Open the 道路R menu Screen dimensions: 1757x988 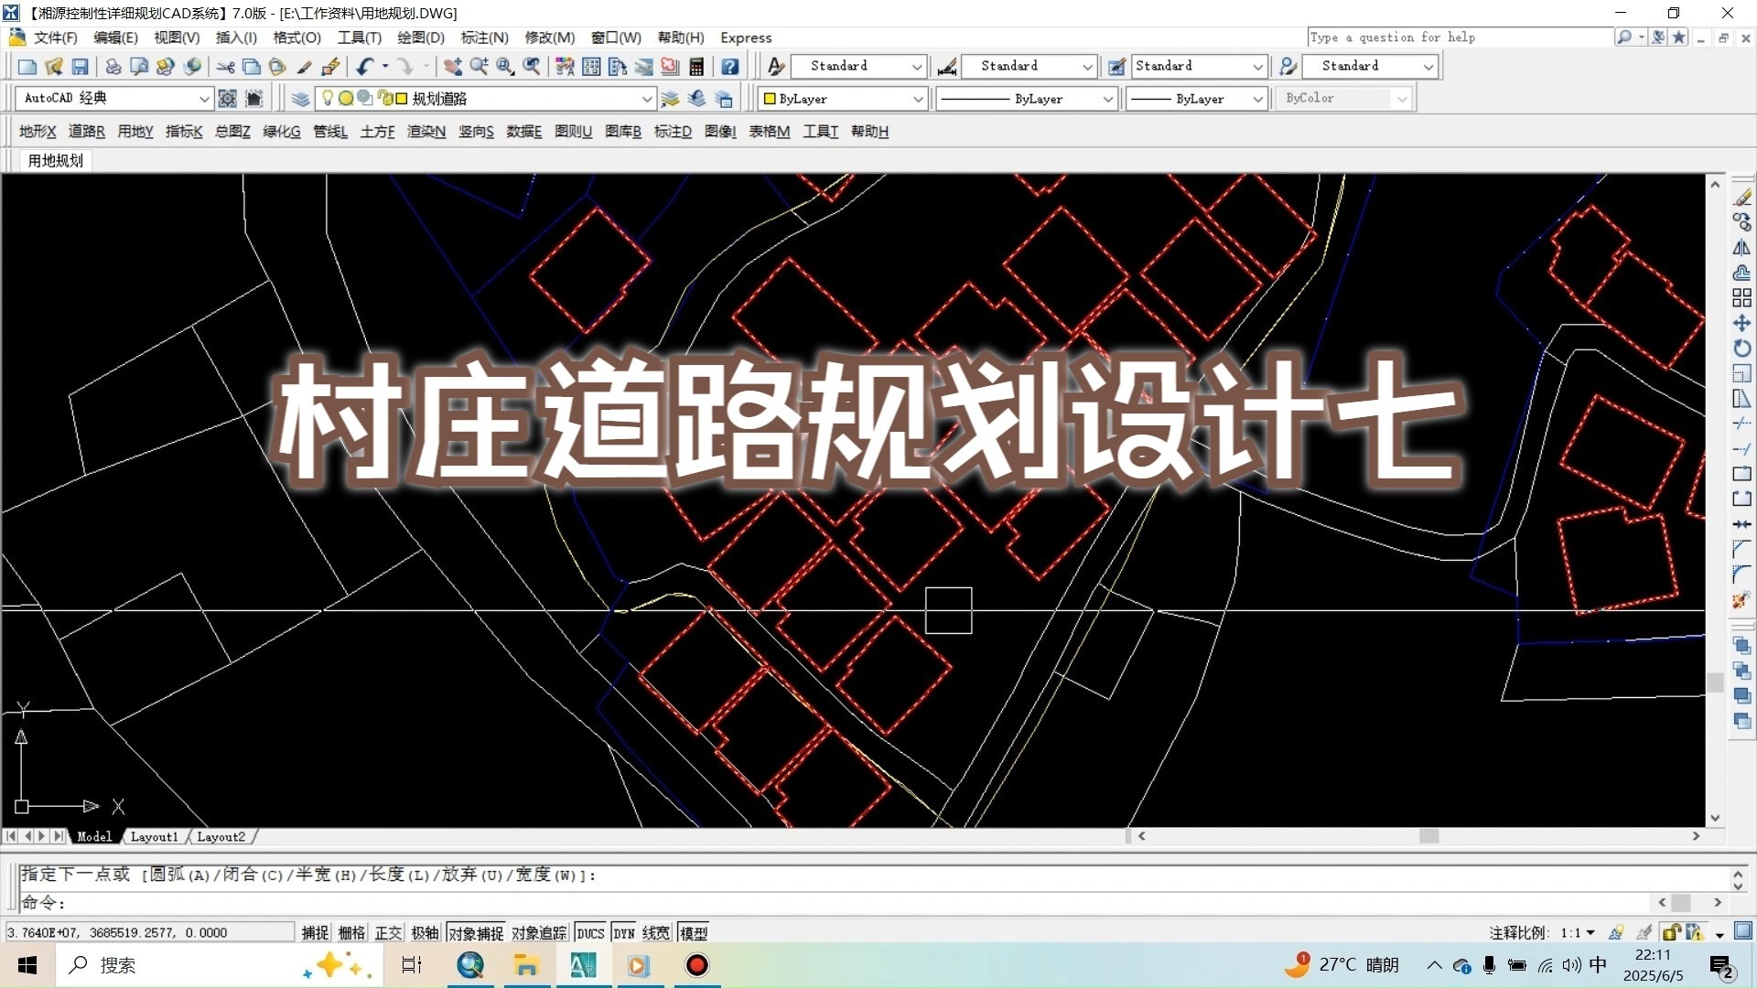[85, 132]
